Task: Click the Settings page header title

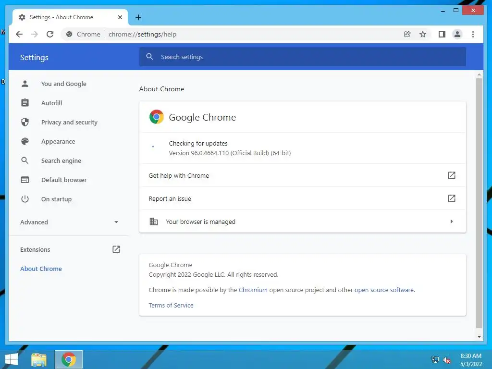Action: tap(34, 58)
